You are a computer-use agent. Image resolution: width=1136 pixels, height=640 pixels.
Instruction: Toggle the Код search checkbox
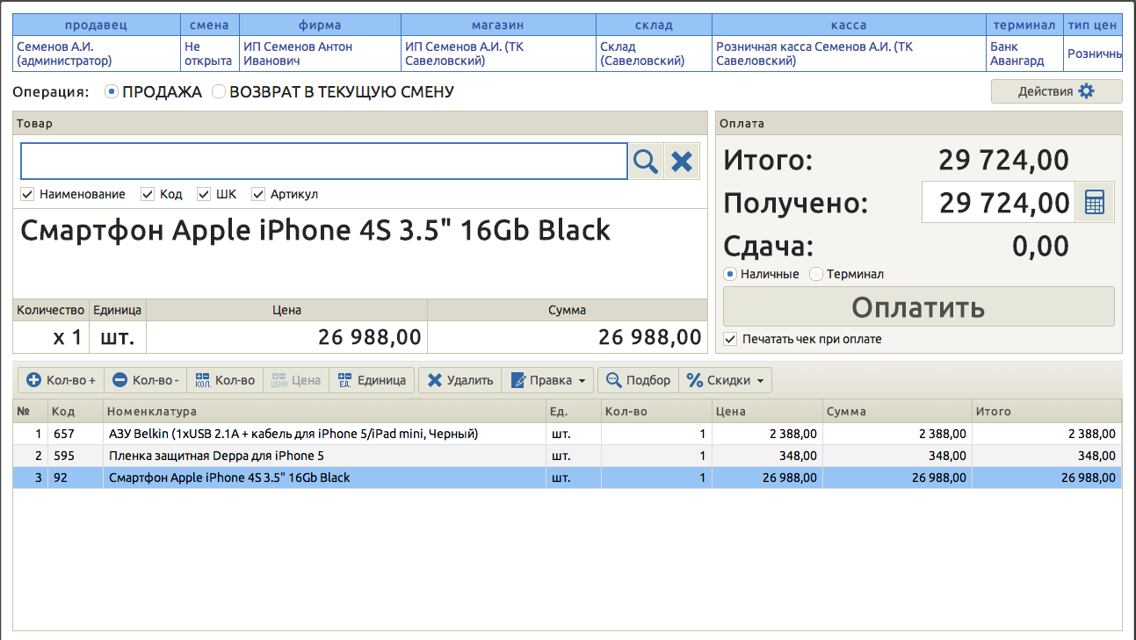(148, 194)
